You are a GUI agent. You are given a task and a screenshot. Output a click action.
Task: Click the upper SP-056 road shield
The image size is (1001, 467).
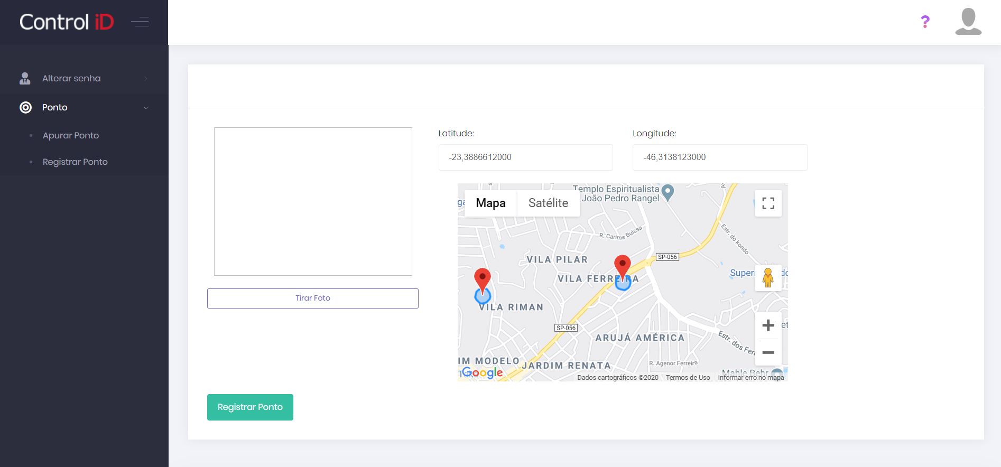click(x=667, y=257)
